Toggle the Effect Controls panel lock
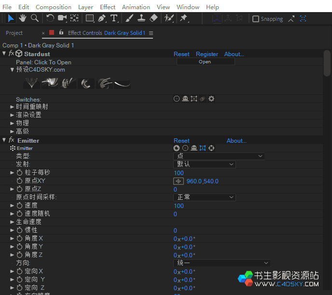This screenshot has width=332, height=295. pyautogui.click(x=61, y=32)
